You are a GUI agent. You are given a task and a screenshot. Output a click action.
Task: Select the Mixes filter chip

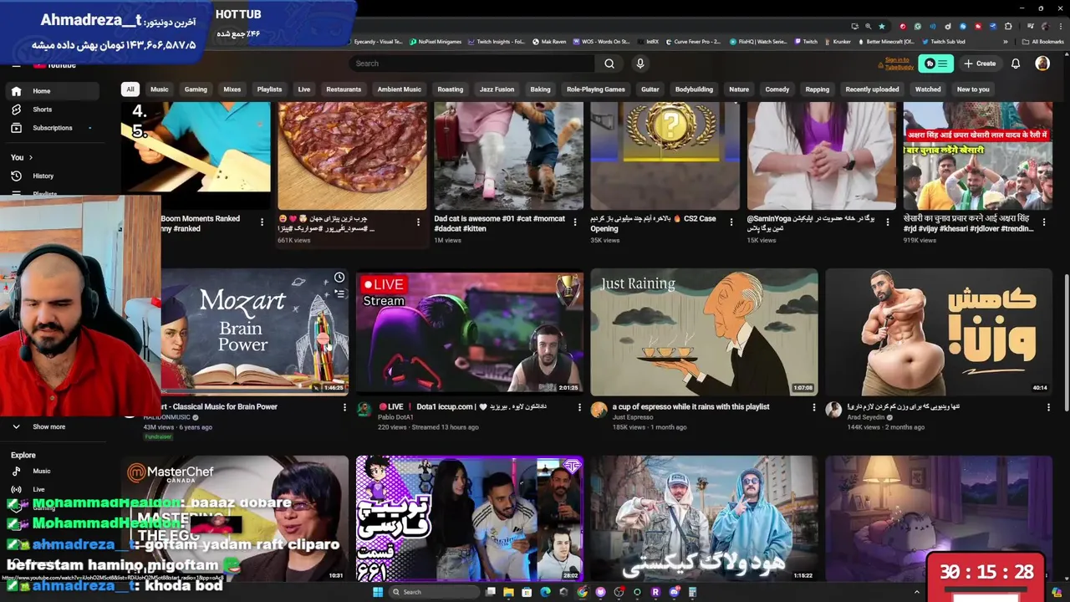tap(232, 89)
